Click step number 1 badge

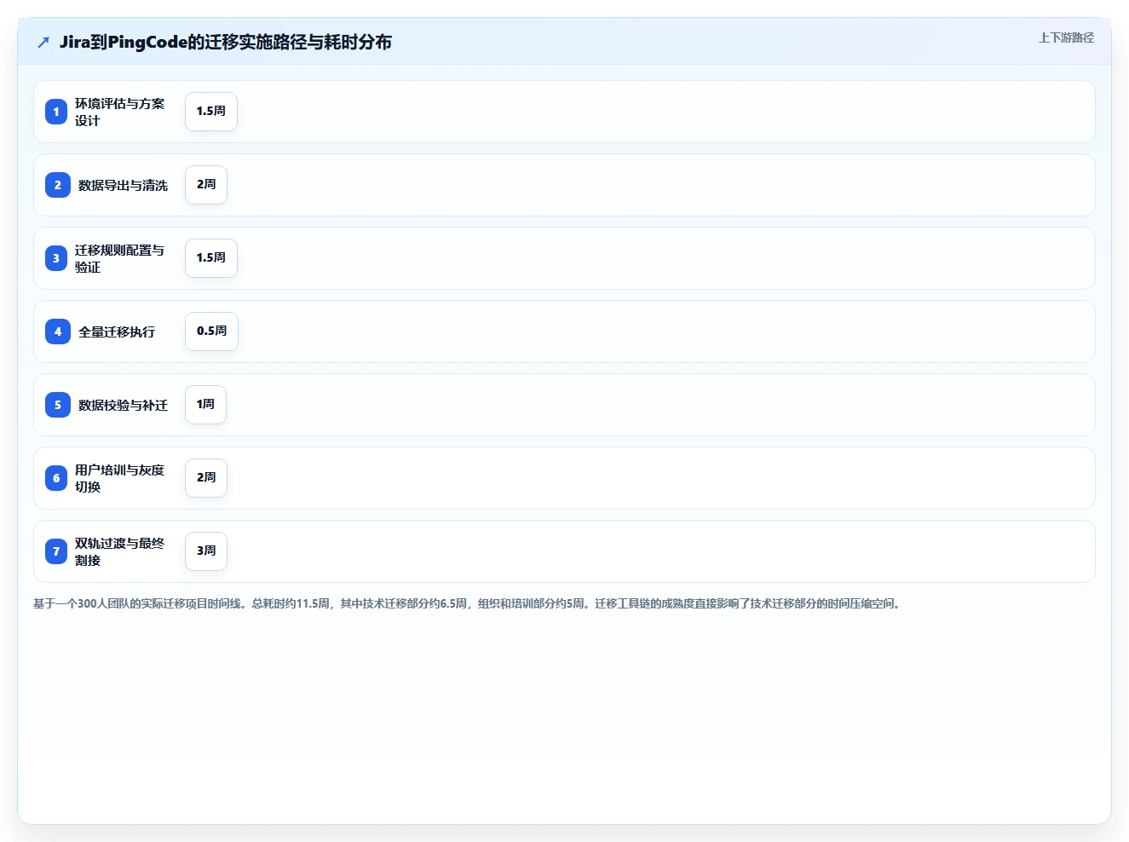pyautogui.click(x=56, y=112)
